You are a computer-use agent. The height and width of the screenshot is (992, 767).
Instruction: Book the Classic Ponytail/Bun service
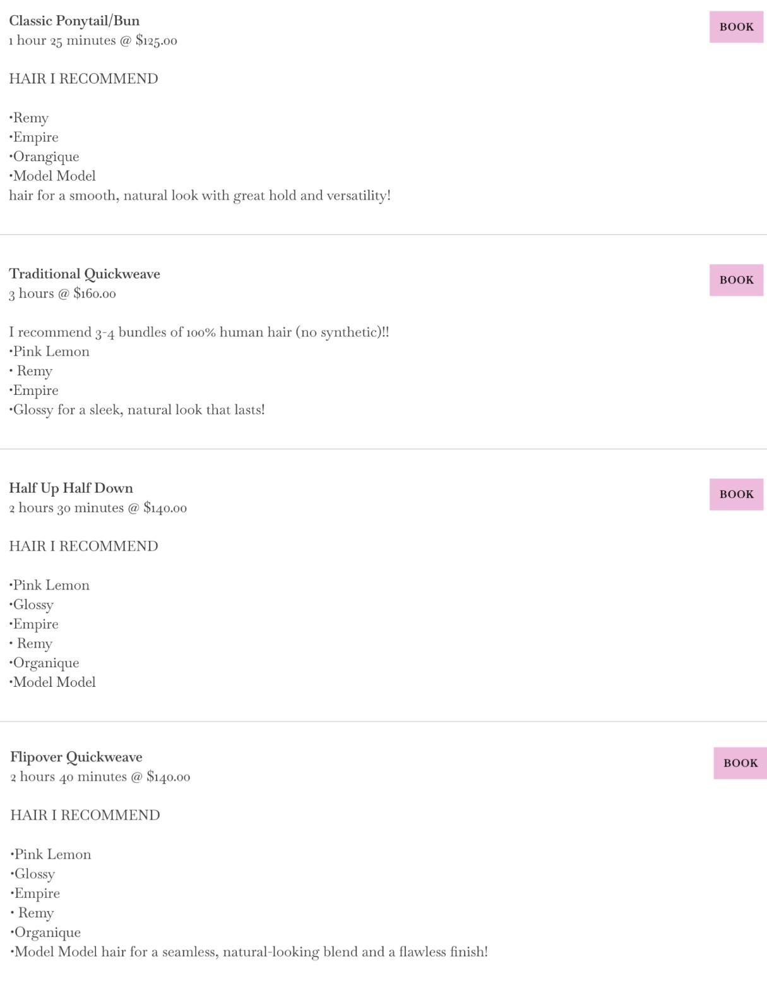pyautogui.click(x=736, y=27)
